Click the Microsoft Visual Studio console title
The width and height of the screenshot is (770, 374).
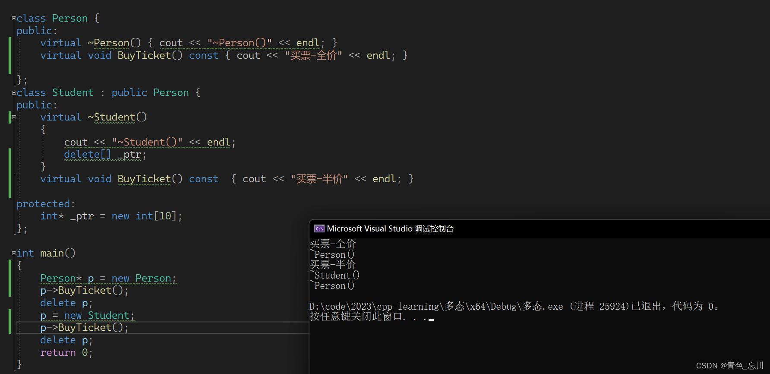click(390, 228)
